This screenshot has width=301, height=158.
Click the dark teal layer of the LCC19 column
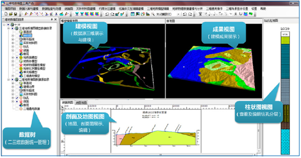pos(285,61)
